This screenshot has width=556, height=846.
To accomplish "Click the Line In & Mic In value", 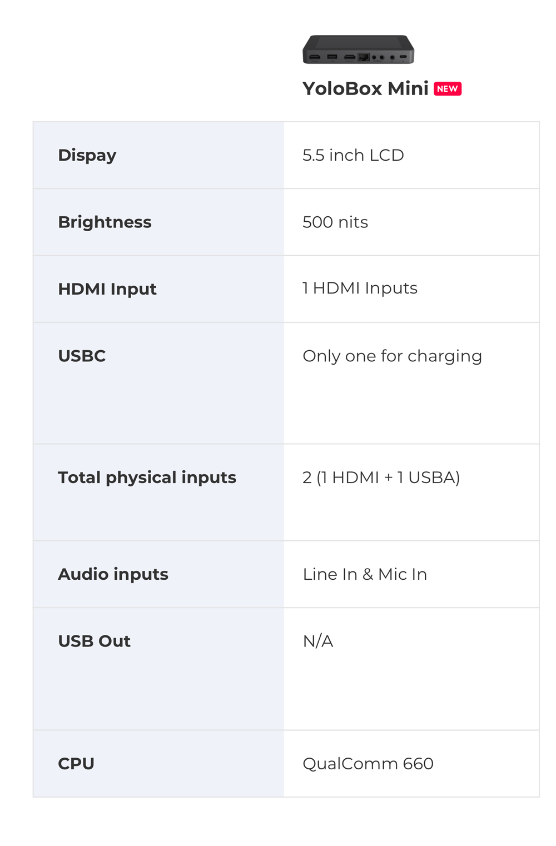I will tap(365, 574).
